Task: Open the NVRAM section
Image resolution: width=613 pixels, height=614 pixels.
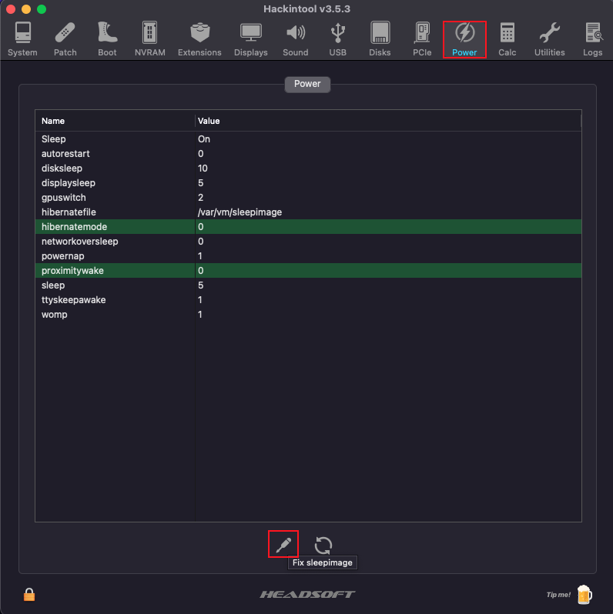Action: pos(149,38)
